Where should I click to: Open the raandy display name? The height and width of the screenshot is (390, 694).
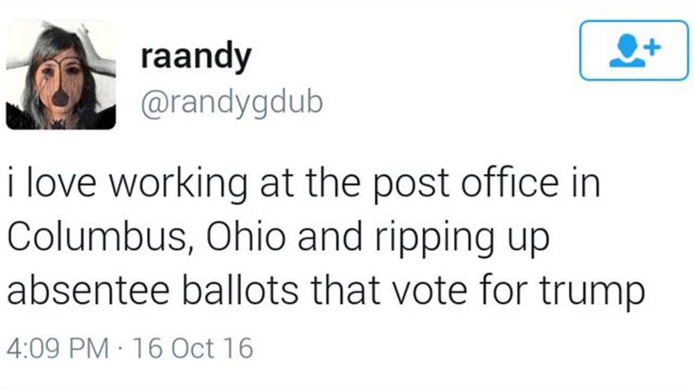click(196, 57)
